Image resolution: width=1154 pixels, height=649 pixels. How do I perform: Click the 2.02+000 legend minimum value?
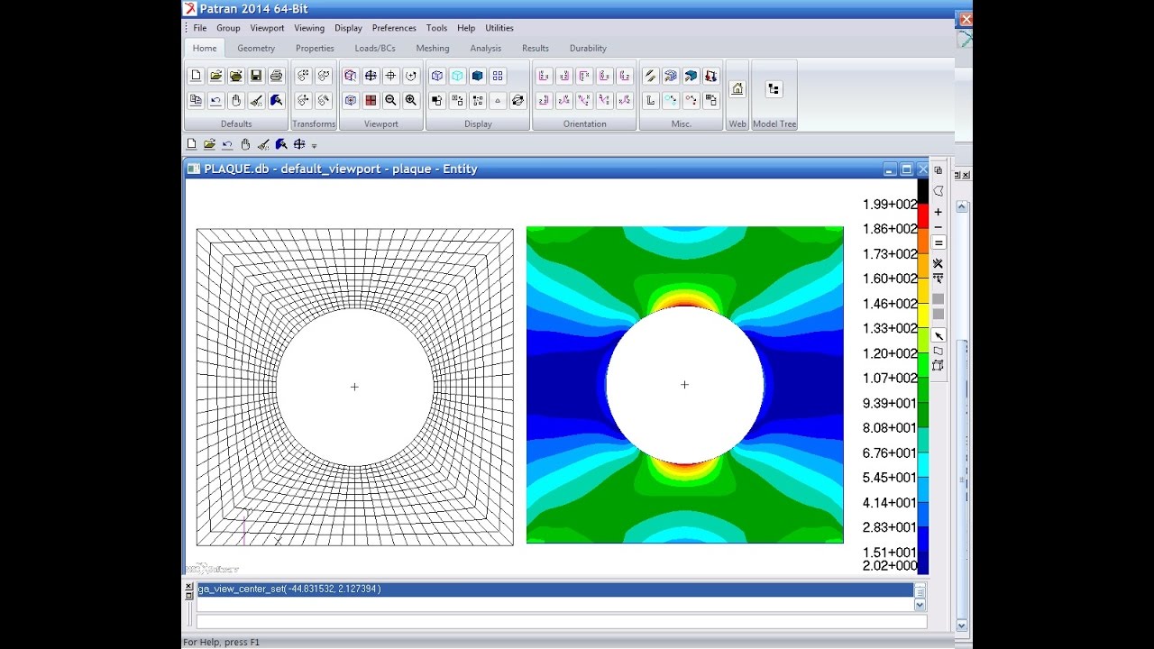[890, 566]
